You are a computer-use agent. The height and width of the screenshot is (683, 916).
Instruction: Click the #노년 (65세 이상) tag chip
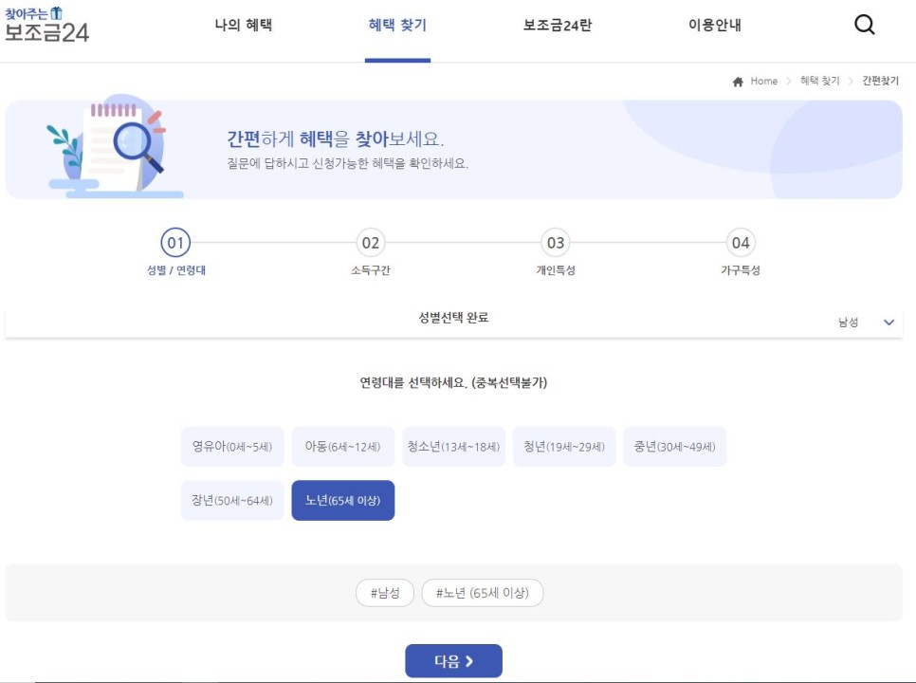tap(483, 593)
